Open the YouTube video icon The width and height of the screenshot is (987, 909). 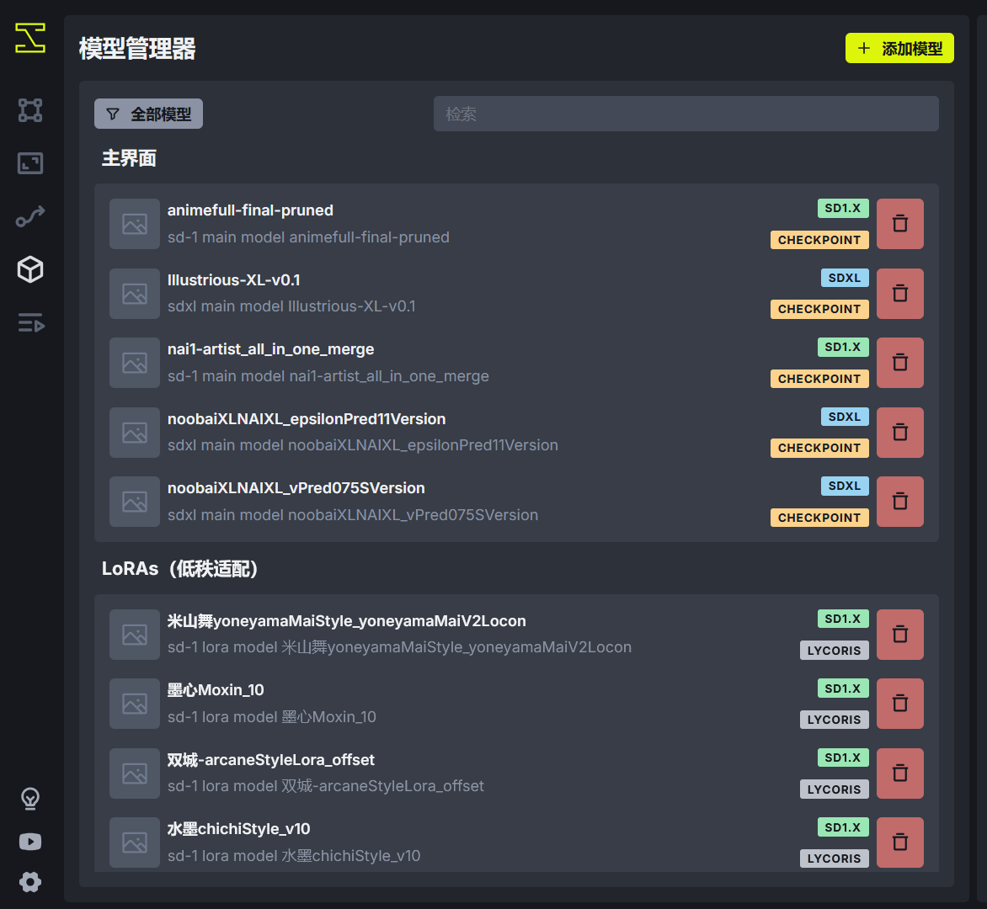(x=30, y=842)
